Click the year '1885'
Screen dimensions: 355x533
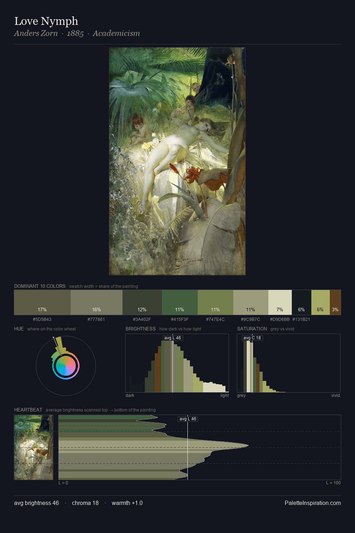click(75, 33)
